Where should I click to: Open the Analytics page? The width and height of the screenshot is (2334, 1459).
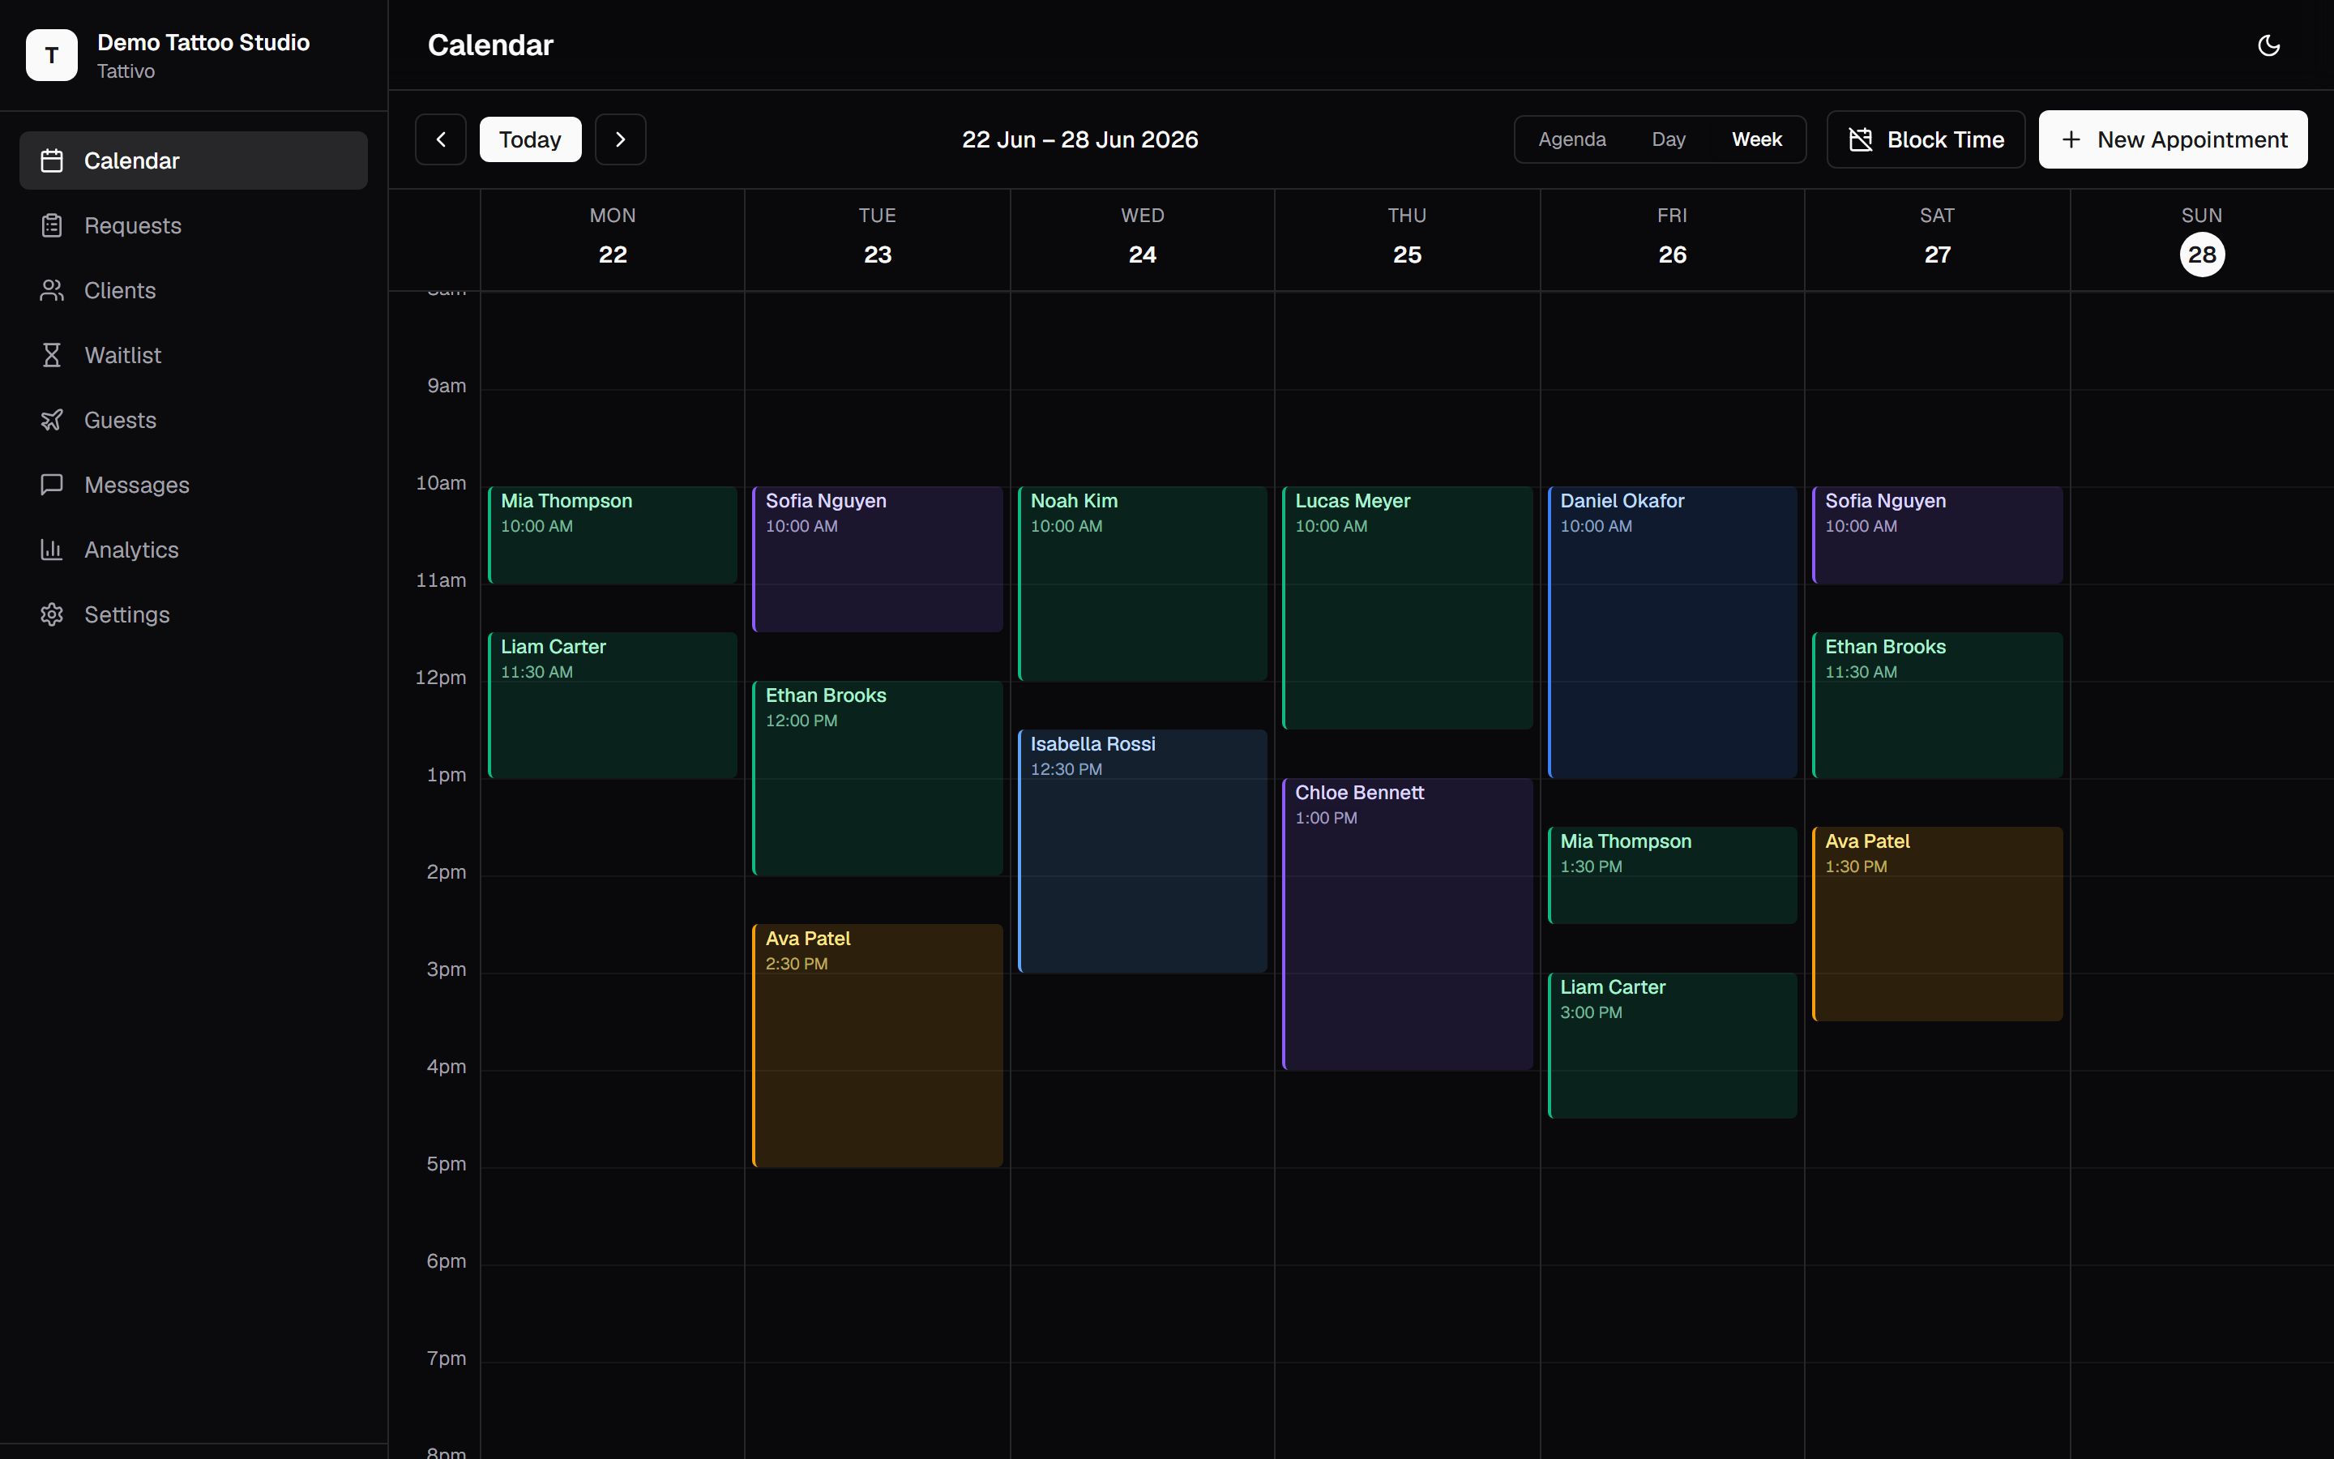tap(193, 549)
